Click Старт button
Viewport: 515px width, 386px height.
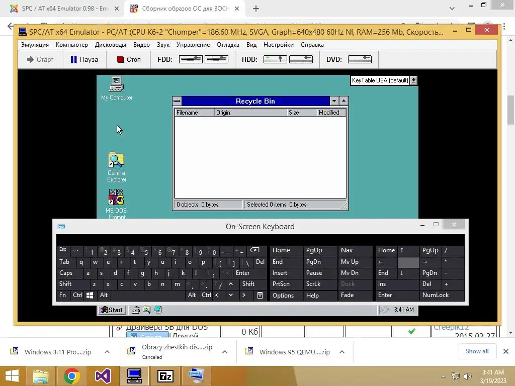(x=40, y=59)
